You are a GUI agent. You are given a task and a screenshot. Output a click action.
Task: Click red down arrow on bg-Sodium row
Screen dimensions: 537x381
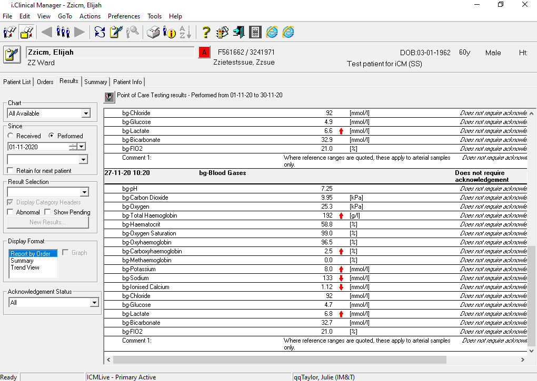(341, 278)
